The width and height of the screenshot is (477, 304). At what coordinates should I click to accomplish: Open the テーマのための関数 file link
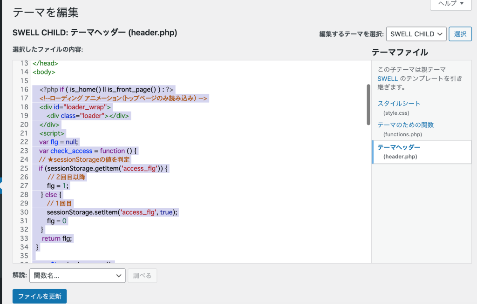[x=406, y=125]
